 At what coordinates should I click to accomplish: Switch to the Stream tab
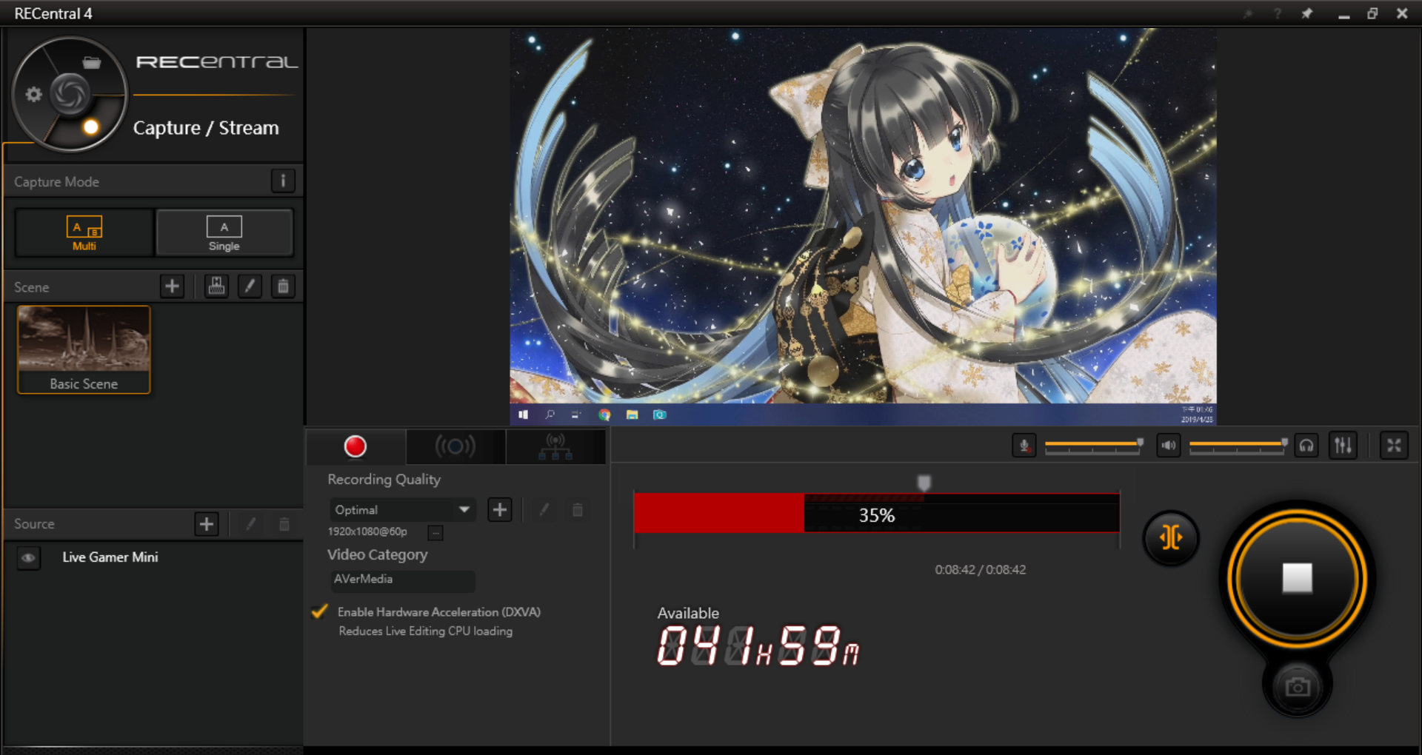tap(455, 446)
